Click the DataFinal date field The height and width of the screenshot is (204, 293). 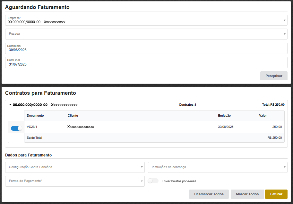point(146,63)
